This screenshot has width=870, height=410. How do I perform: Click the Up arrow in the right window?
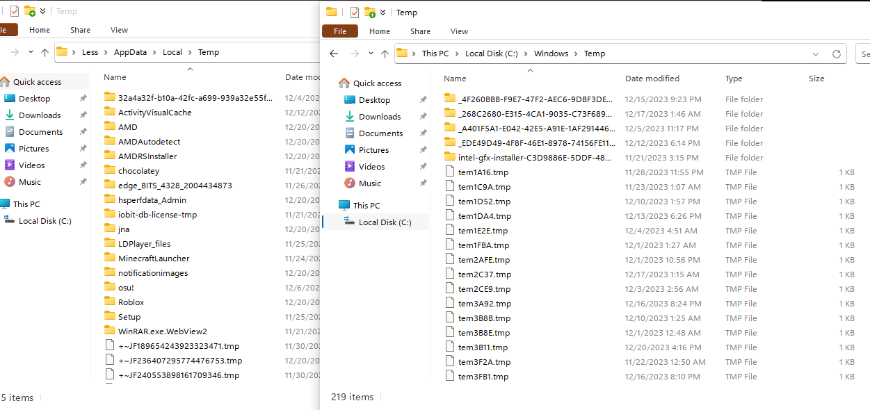tap(385, 54)
